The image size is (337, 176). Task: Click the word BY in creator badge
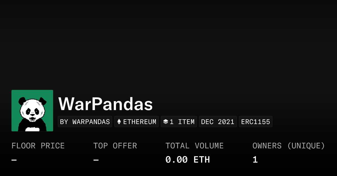64,122
